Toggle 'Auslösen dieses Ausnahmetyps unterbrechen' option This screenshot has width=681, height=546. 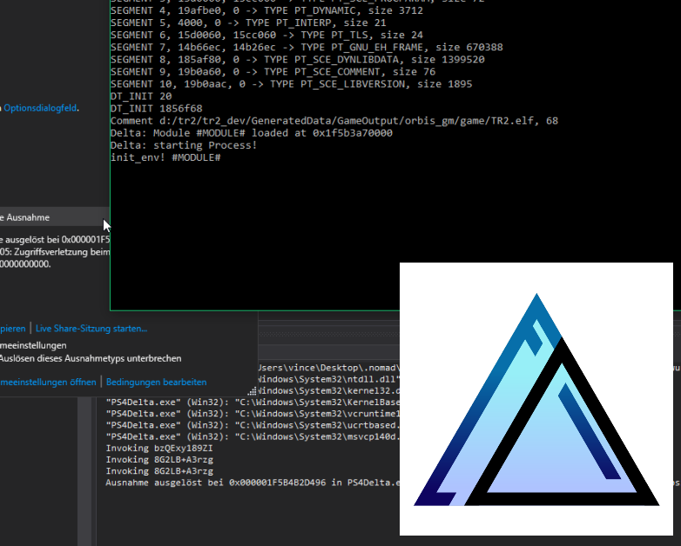point(91,358)
